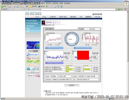
Task: Stop page loading with the red X icon
Action: point(14,6)
